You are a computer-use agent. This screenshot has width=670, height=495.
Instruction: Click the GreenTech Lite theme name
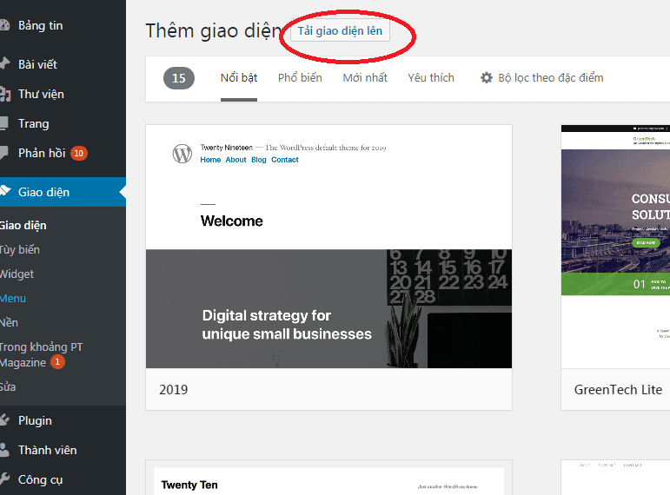point(619,390)
